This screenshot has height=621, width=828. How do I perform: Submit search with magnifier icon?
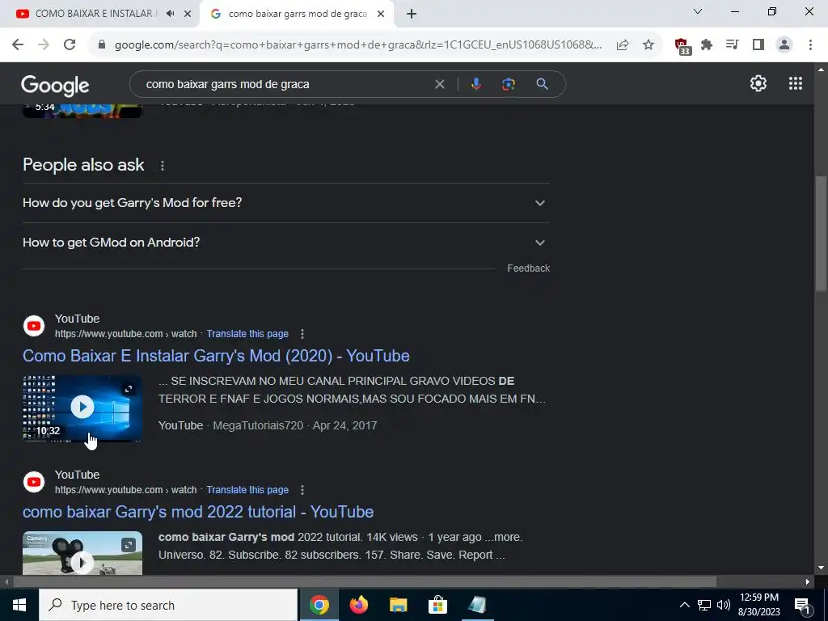(x=542, y=84)
